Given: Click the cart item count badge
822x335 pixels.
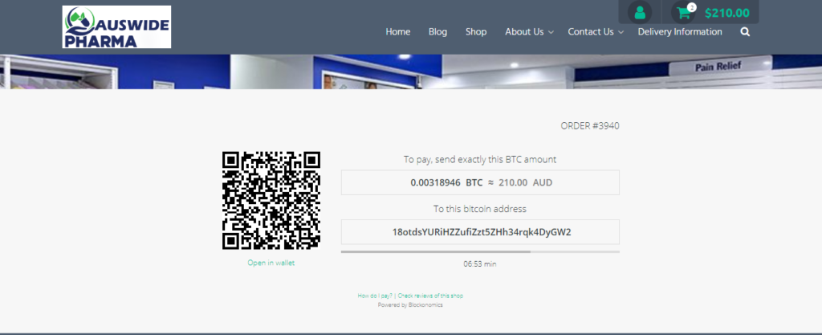Looking at the screenshot, I should point(692,7).
